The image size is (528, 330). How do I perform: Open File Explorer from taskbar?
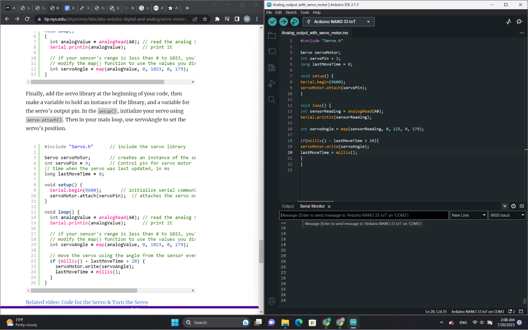pyautogui.click(x=285, y=323)
